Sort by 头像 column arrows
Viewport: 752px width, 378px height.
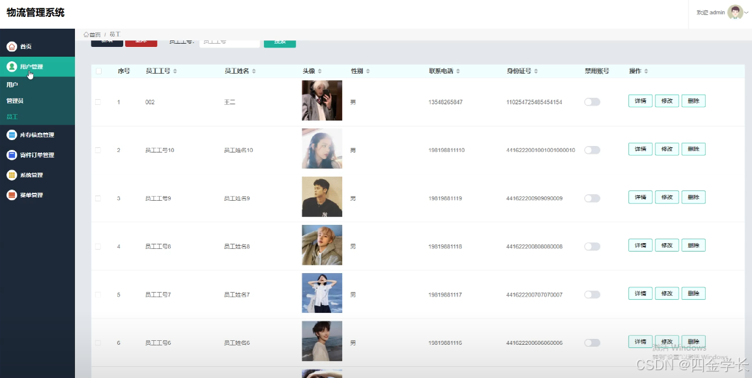point(320,71)
